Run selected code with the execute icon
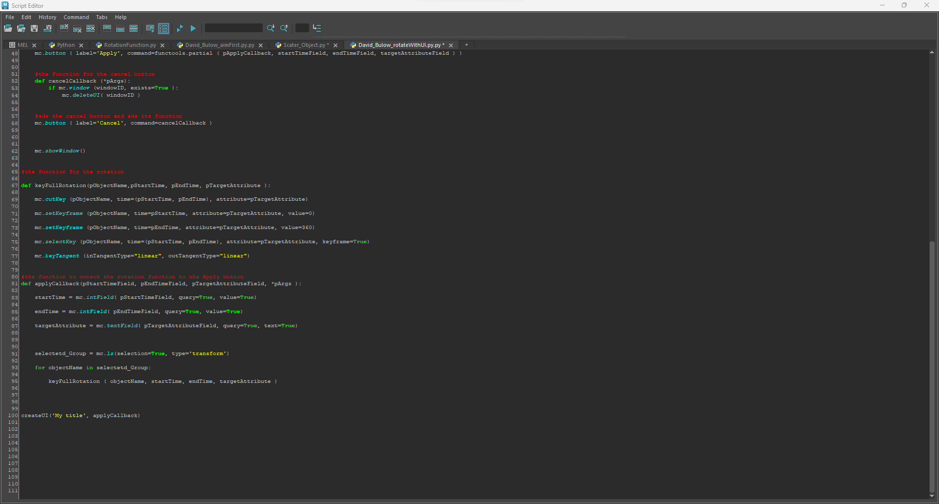The width and height of the screenshot is (939, 504). (x=180, y=28)
